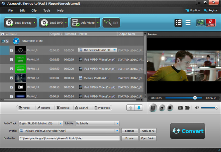Viewport: 221px width, 152px height.
Task: Click the Output Name column header
Action: tap(130, 34)
